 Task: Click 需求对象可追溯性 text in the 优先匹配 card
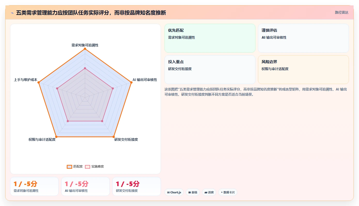[x=182, y=37]
